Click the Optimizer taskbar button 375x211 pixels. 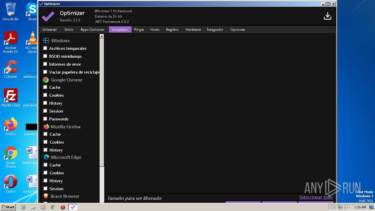(73, 207)
